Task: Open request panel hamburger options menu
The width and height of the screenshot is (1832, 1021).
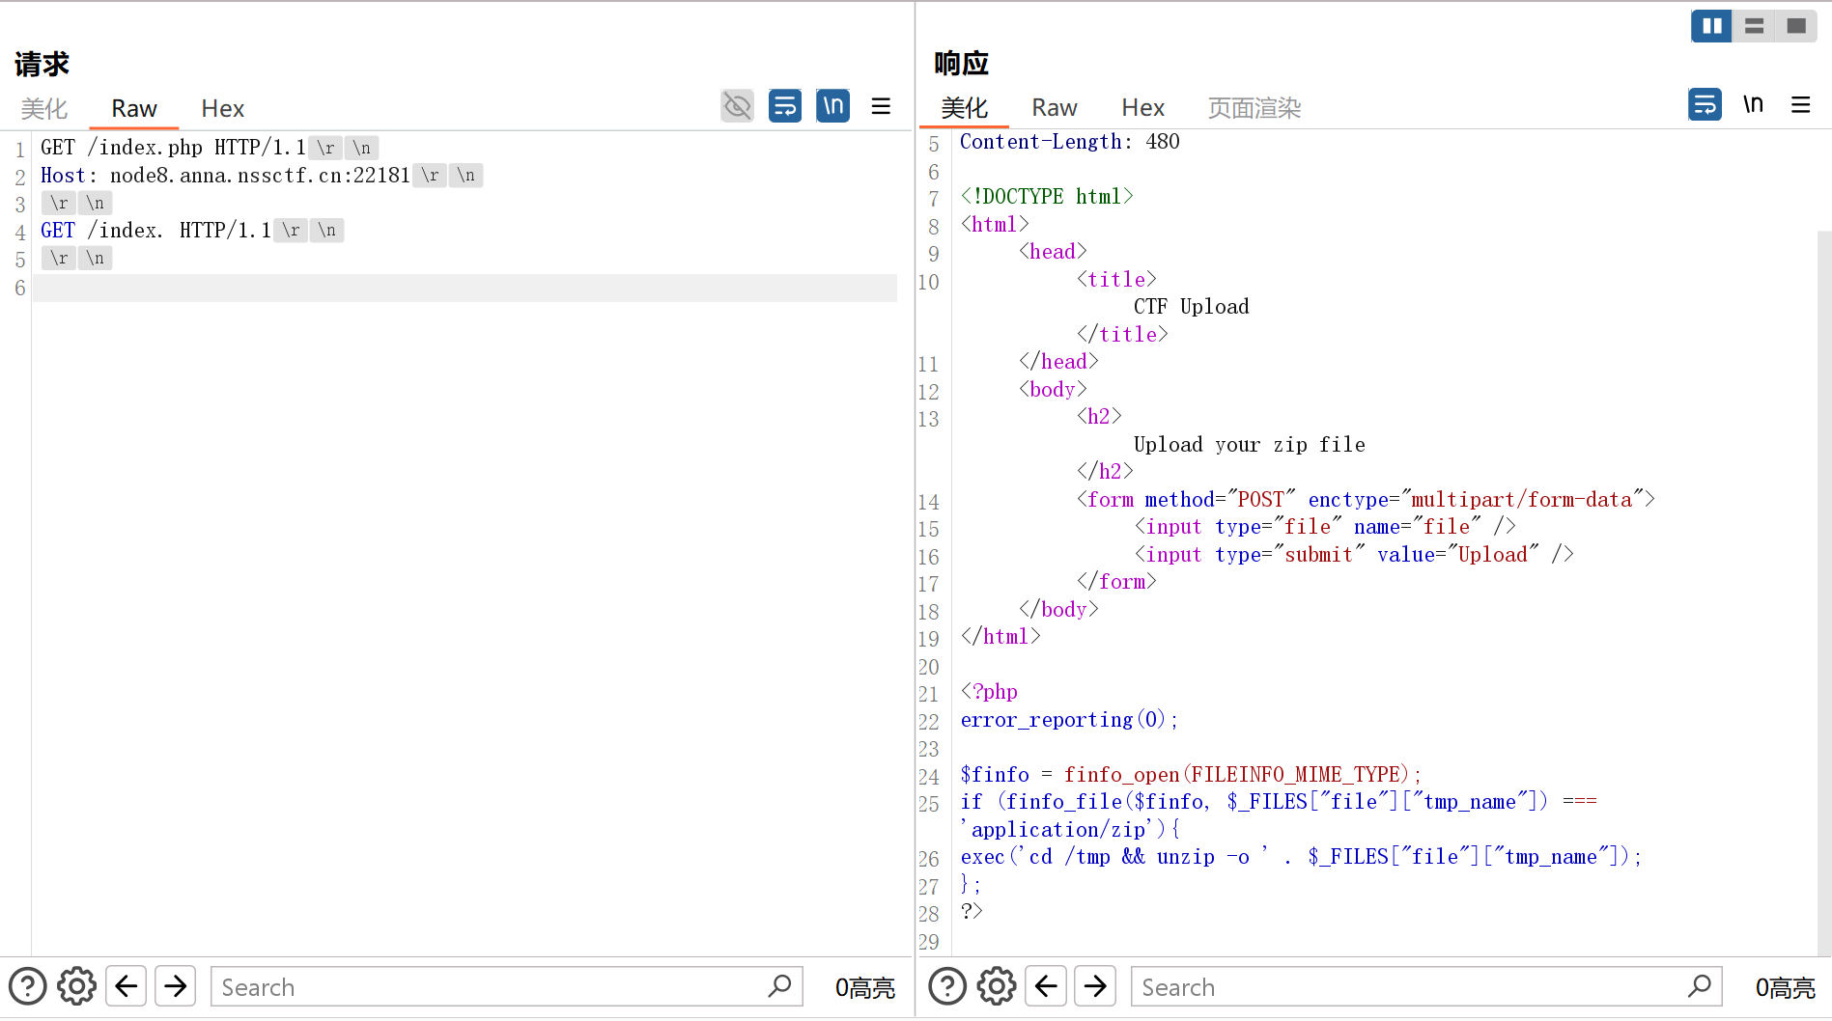Action: coord(881,106)
